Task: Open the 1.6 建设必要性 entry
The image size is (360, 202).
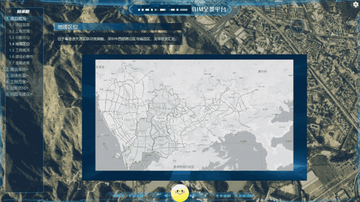Action: point(21,56)
